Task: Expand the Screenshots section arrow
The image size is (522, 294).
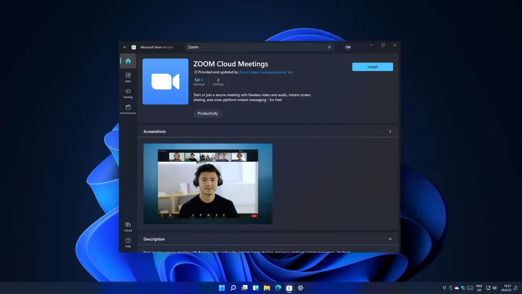Action: click(390, 132)
